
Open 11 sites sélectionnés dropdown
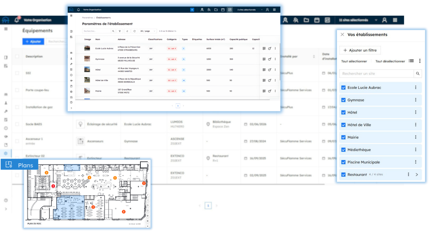pos(358,20)
